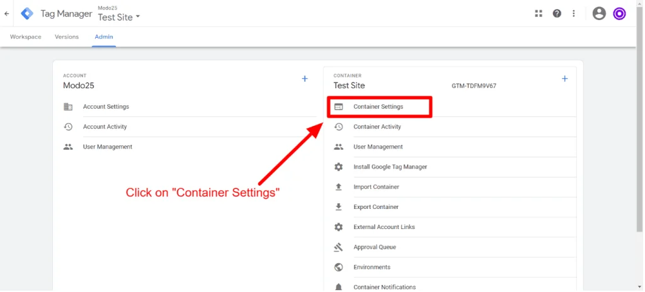
Task: Click the Modo25 account name heading
Action: 79,86
